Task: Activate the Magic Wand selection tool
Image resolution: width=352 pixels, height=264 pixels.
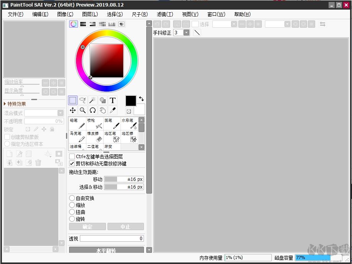Action: click(x=92, y=100)
